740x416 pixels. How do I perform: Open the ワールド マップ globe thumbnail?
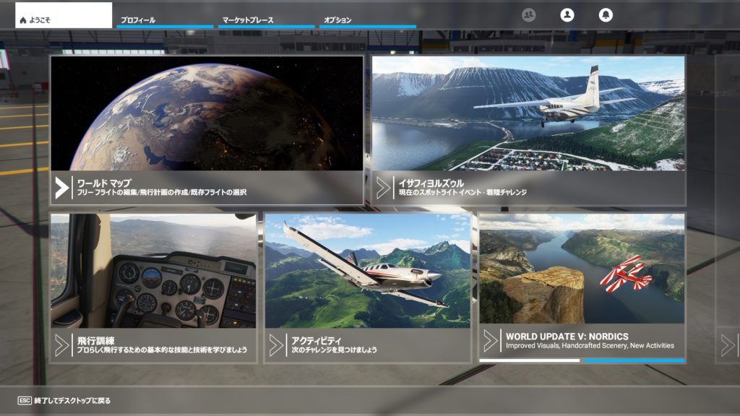(x=207, y=113)
